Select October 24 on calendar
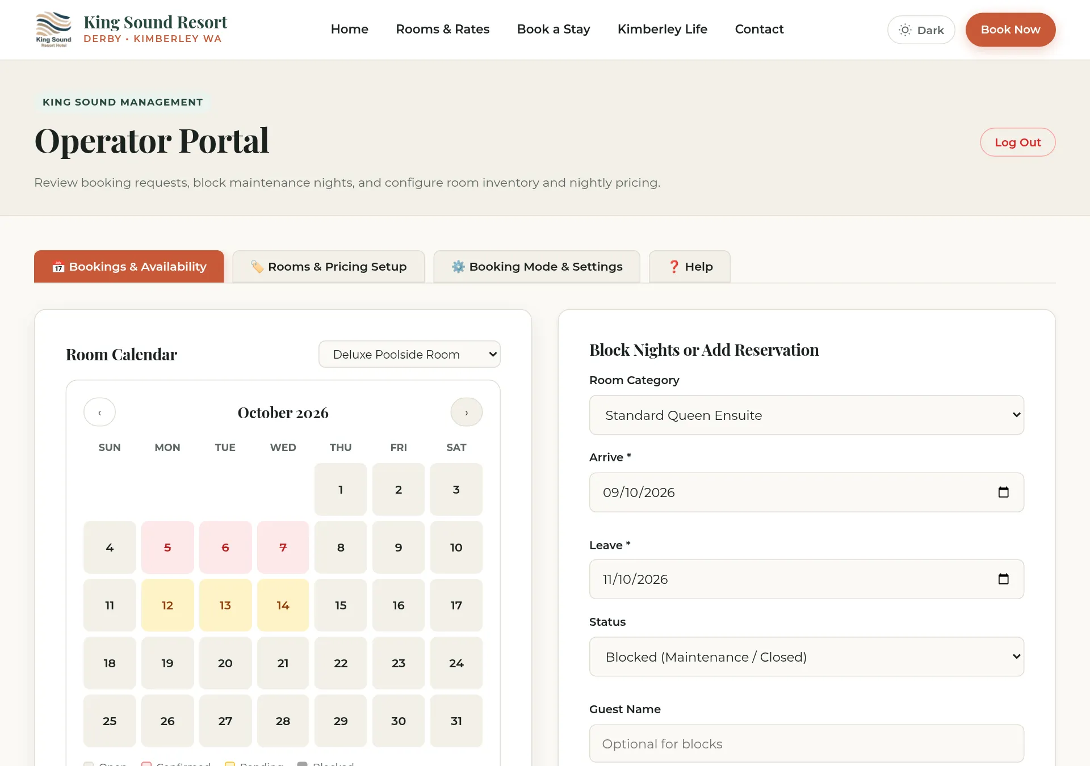The image size is (1090, 766). click(456, 663)
